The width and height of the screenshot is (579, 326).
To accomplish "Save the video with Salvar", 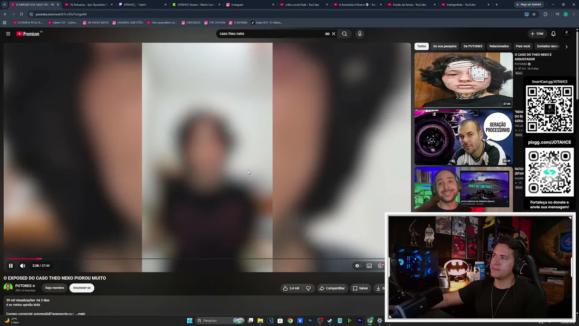I will click(x=361, y=288).
